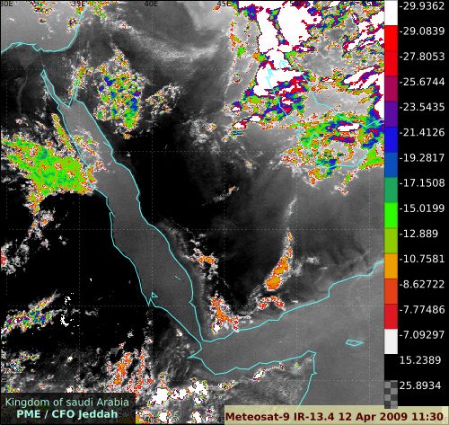449x425 pixels.
Task: Click the Kingdom of saudi Arabia caption
Action: click(67, 402)
